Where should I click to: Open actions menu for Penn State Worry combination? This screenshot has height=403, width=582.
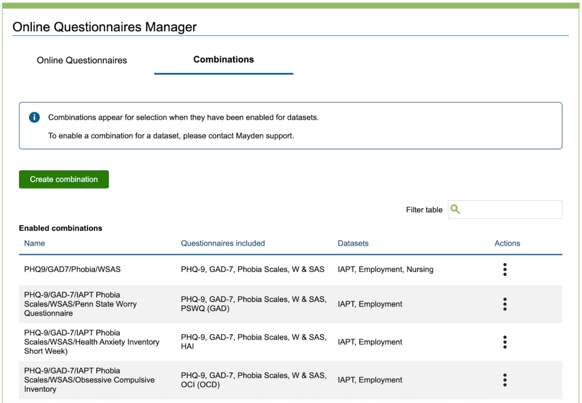(x=505, y=304)
